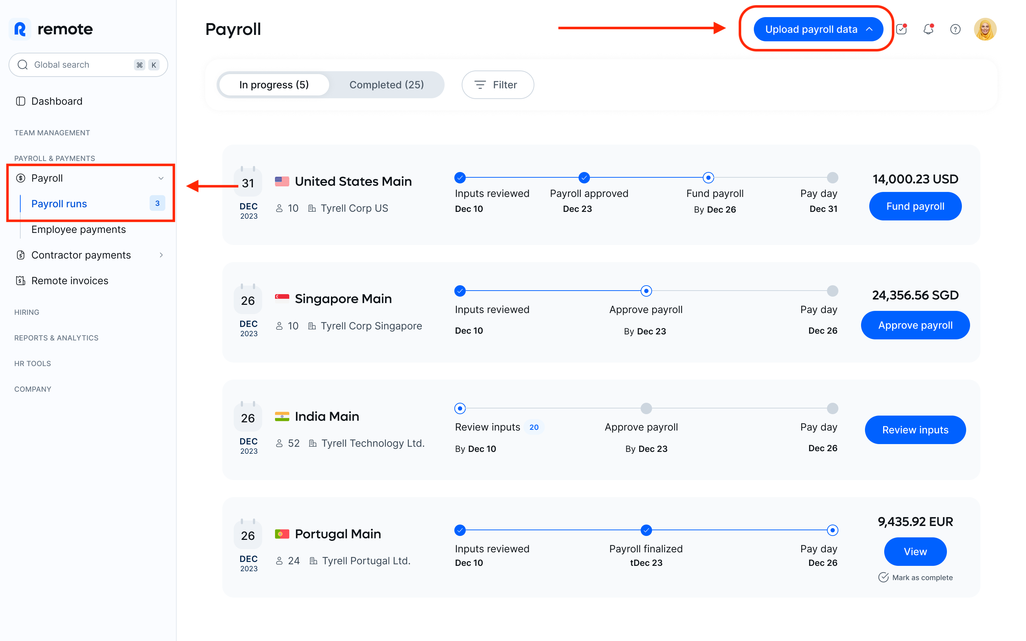Open the tasks checklist icon in header
The image size is (1026, 641).
pos(901,29)
